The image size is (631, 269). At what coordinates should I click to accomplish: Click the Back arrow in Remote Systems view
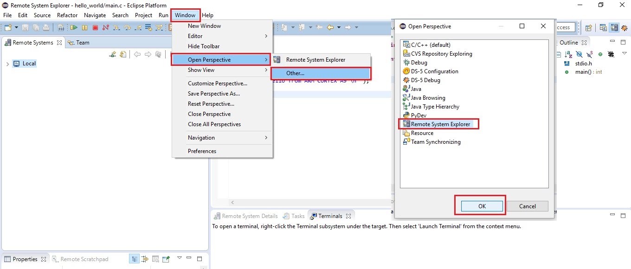tap(137, 54)
